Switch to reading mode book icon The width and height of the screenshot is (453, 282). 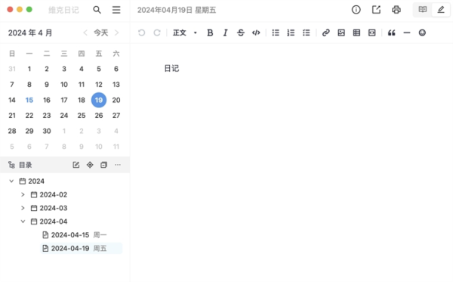tap(422, 10)
